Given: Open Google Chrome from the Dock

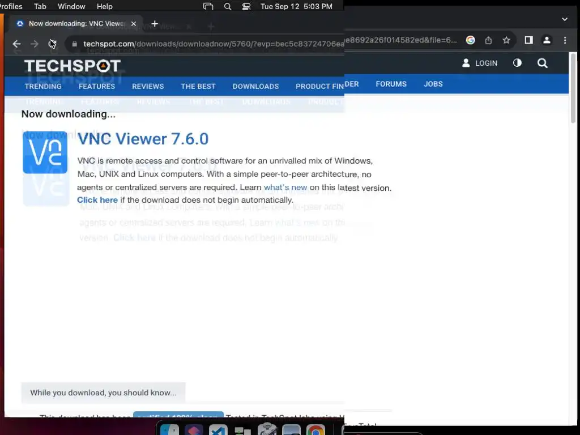Looking at the screenshot, I should pyautogui.click(x=315, y=430).
